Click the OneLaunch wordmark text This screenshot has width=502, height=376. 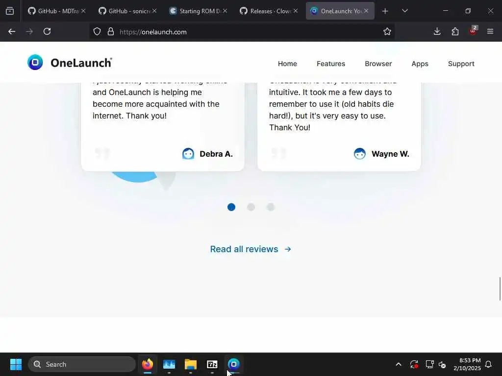point(81,63)
